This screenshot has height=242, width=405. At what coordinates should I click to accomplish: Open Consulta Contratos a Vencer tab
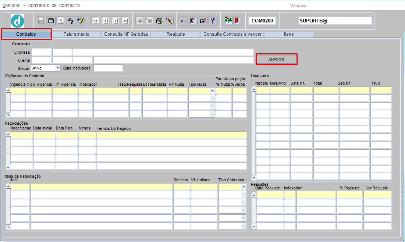pos(232,34)
